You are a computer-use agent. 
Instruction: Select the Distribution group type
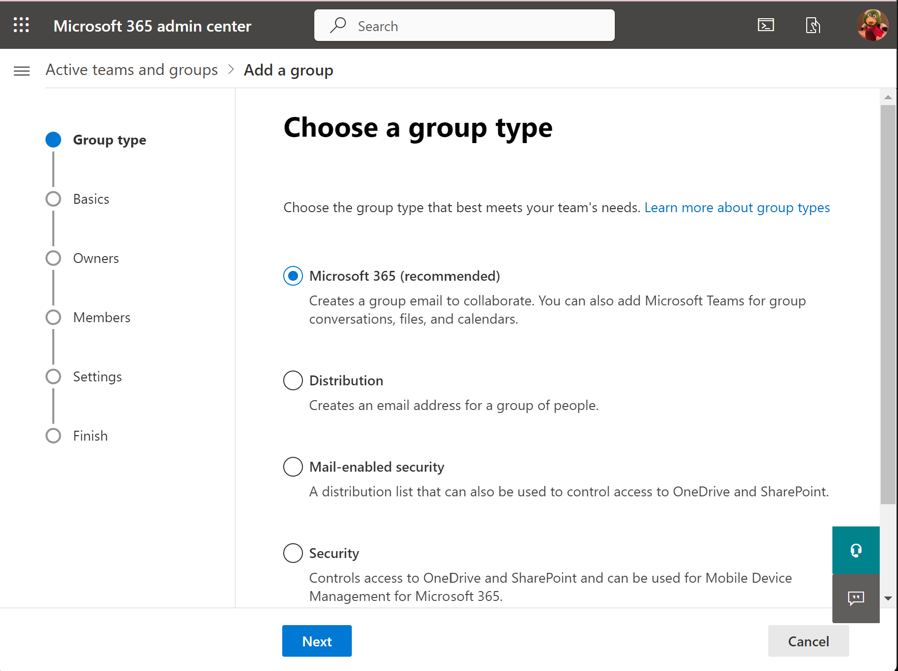[x=293, y=380]
